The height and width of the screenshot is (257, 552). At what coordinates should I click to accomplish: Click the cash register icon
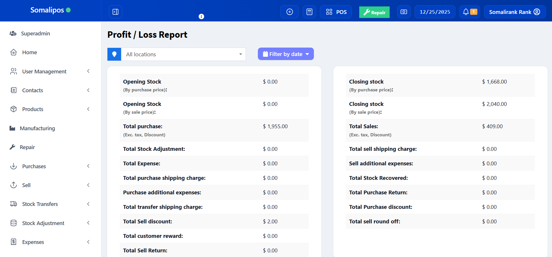(404, 12)
